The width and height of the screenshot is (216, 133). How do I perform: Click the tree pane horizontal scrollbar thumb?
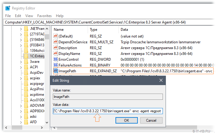click(x=17, y=128)
